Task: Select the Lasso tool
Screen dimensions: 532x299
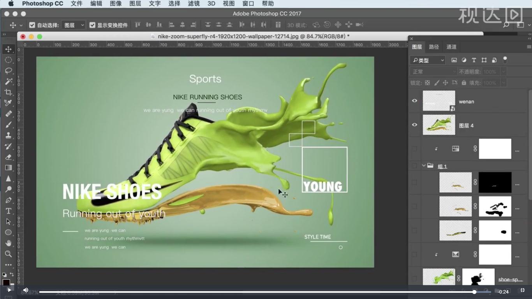Action: [8, 71]
